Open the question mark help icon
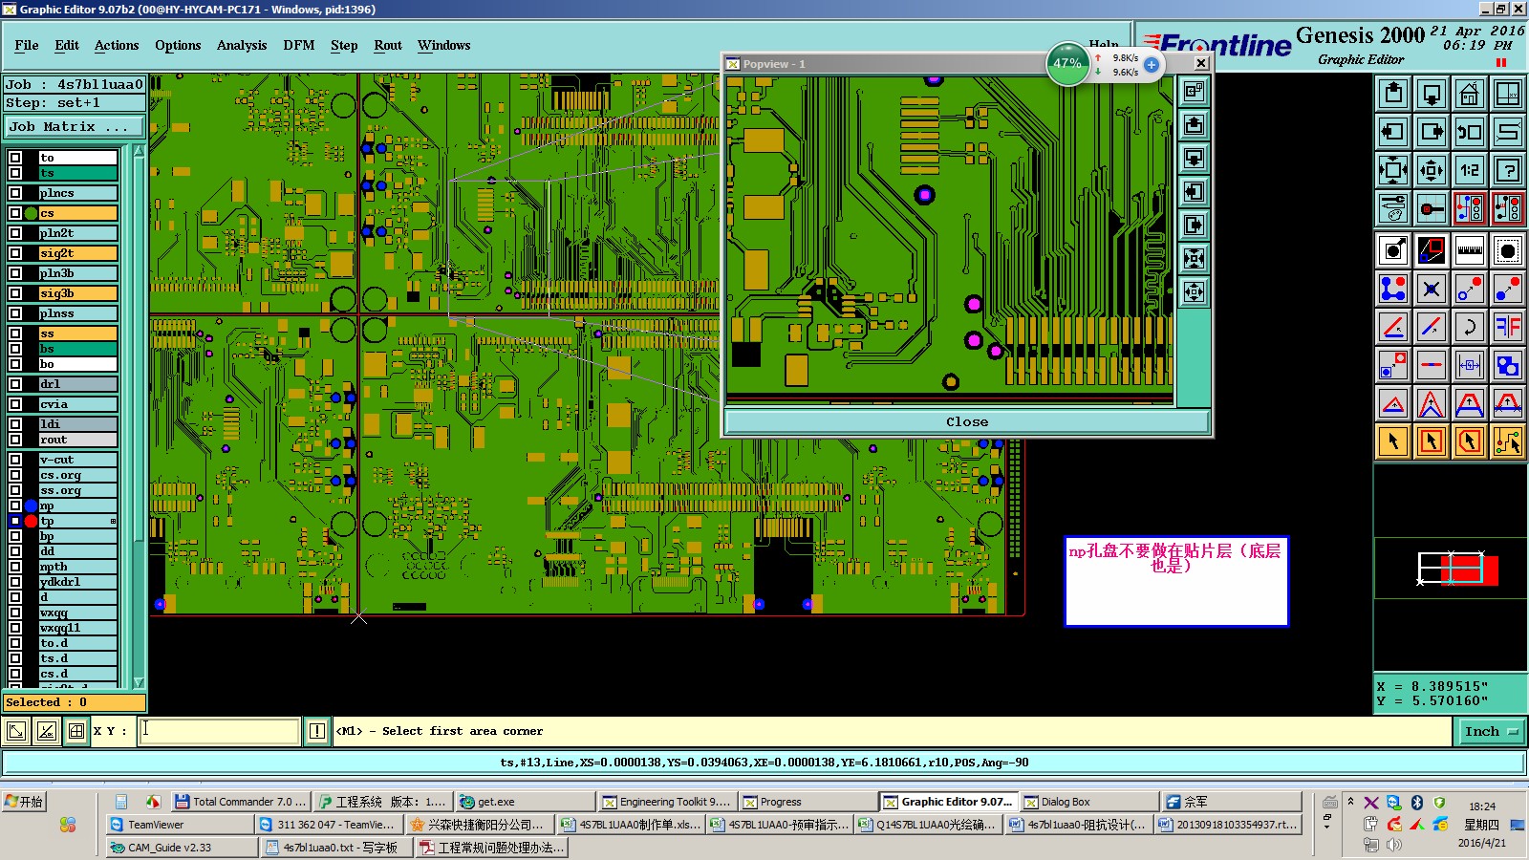Image resolution: width=1529 pixels, height=860 pixels. click(1508, 170)
